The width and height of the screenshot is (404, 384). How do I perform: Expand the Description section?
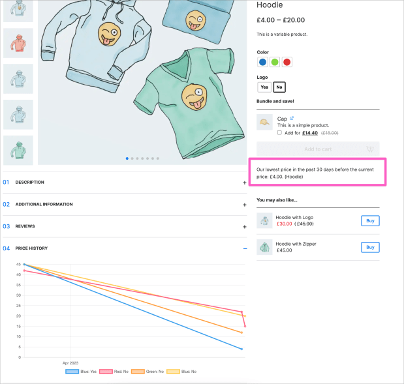(x=244, y=183)
